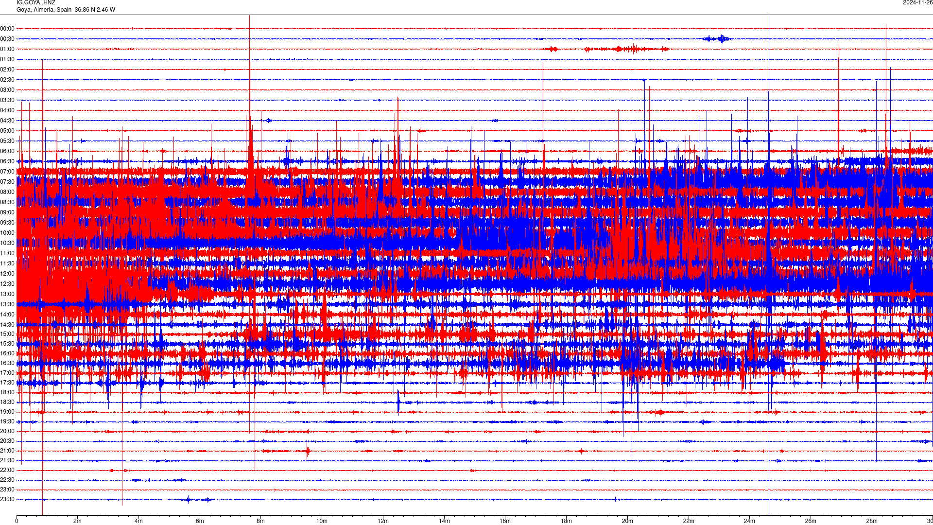
Task: Select the 05:30 time row label
Action: [x=7, y=141]
